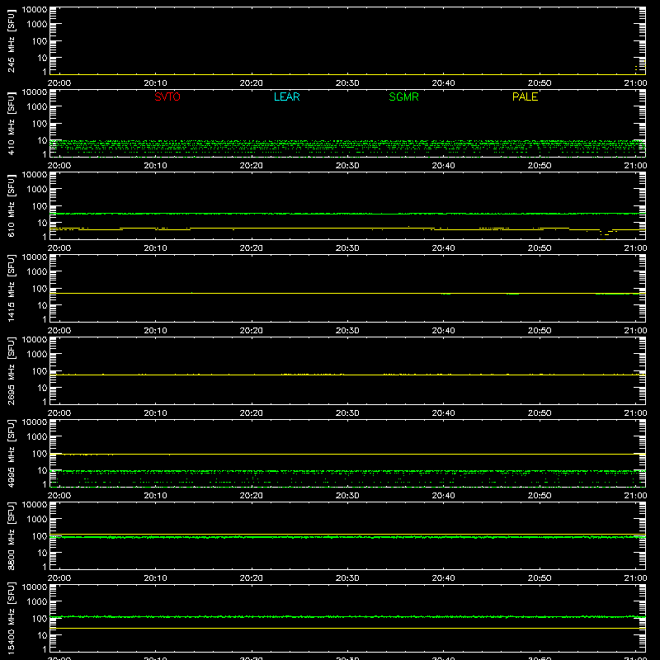660x660 pixels.
Task: Click the red SVTO station label
Action: [x=167, y=97]
